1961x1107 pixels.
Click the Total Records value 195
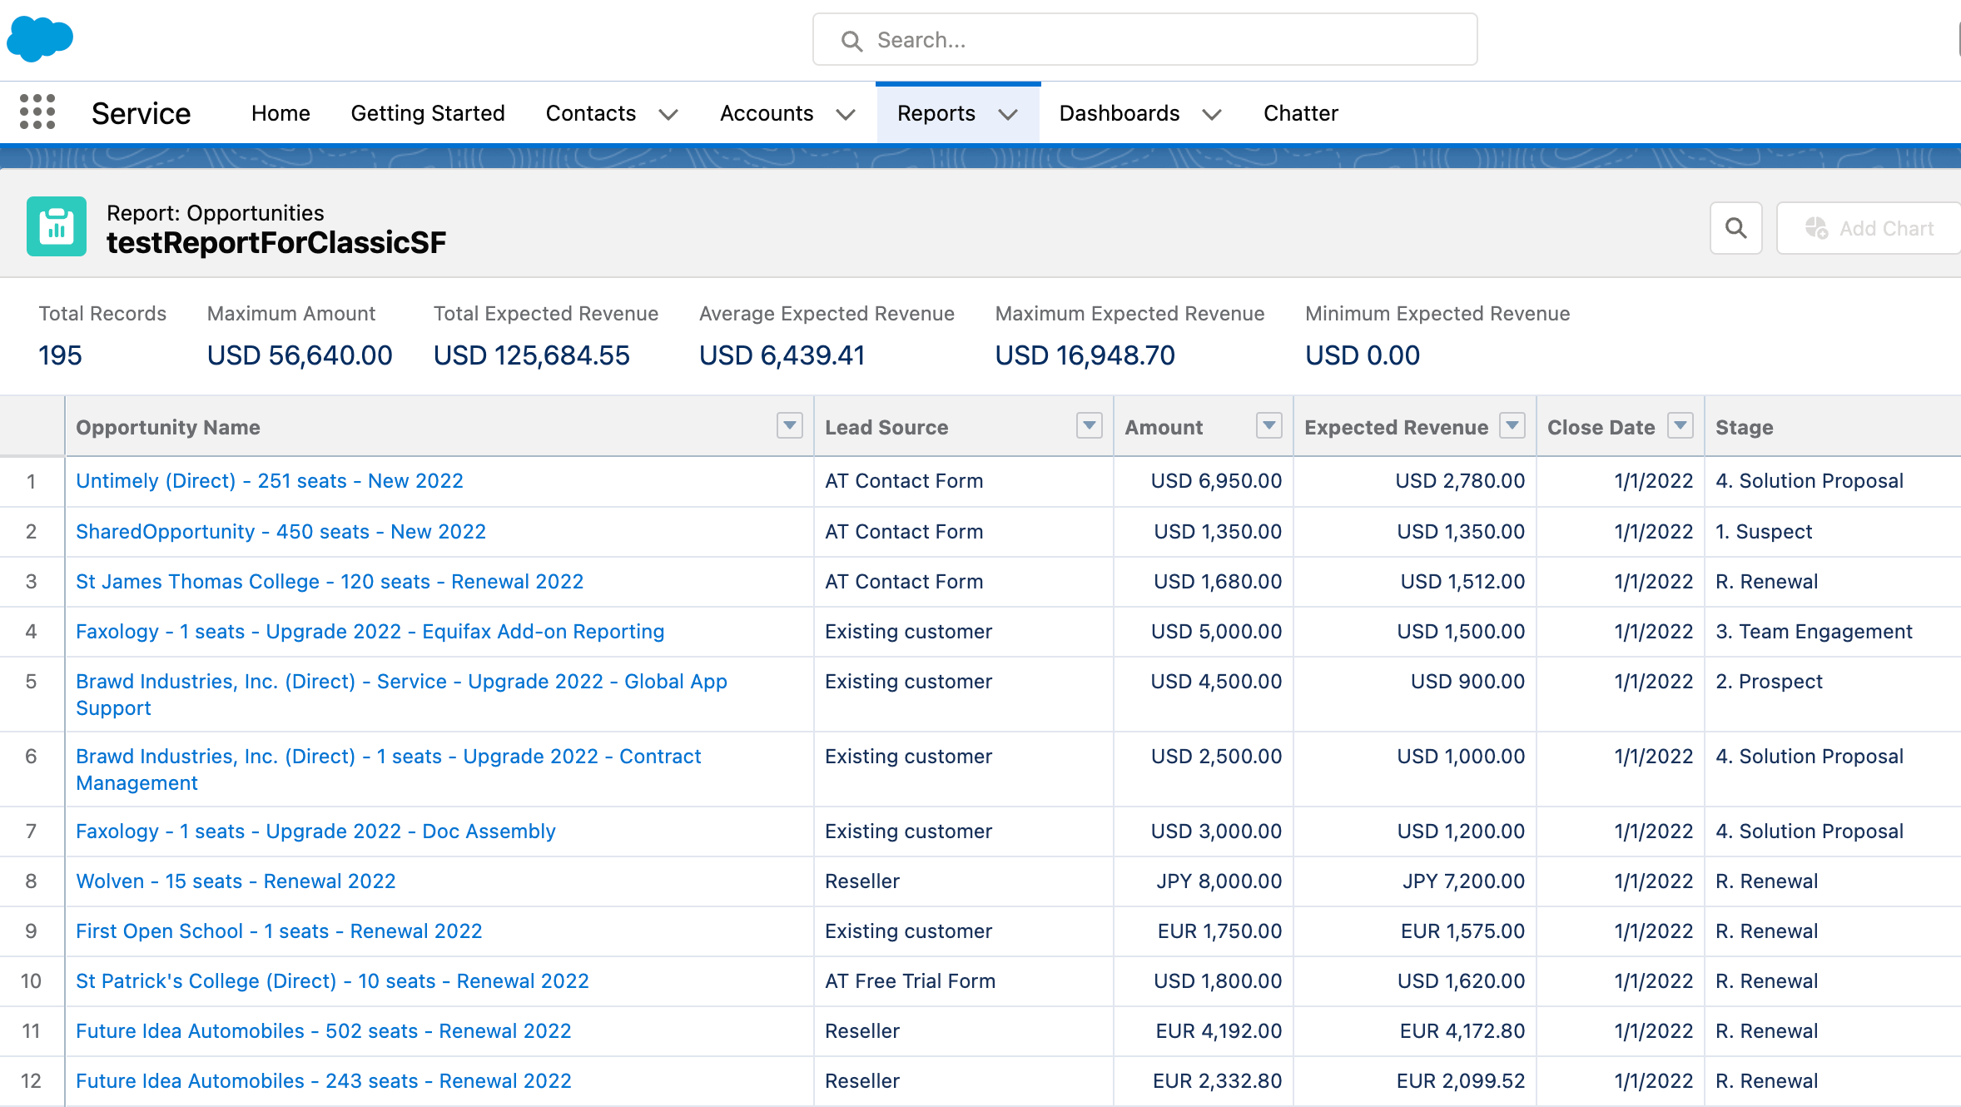tap(60, 355)
